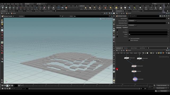Add a Stereo Camera from shelf

coord(146,8)
